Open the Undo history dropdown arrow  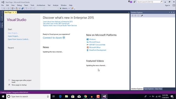tap(29, 8)
